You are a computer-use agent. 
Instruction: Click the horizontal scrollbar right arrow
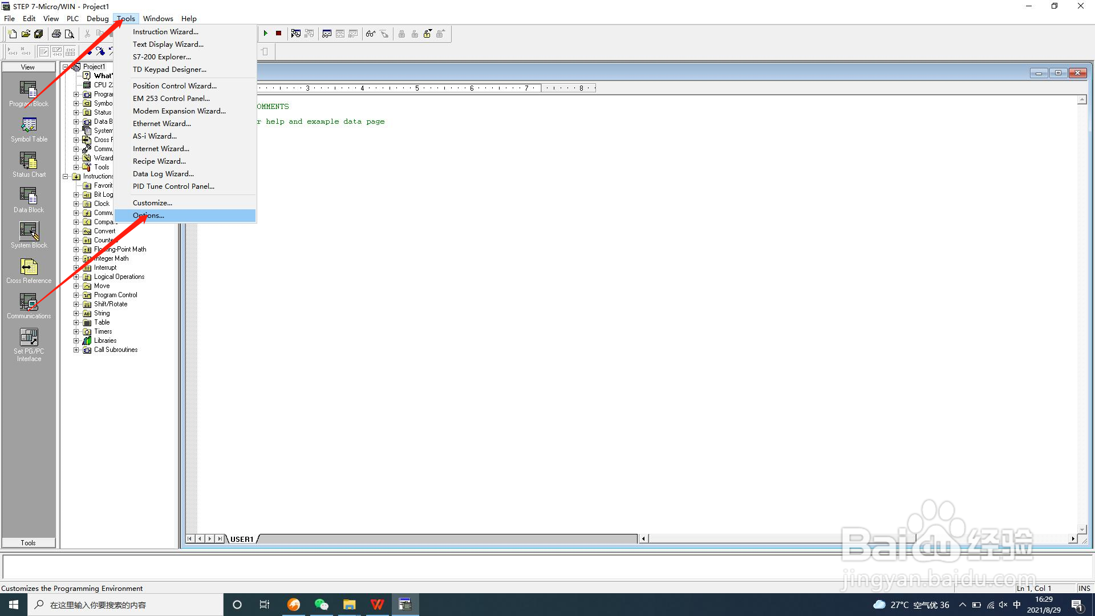(x=1073, y=538)
